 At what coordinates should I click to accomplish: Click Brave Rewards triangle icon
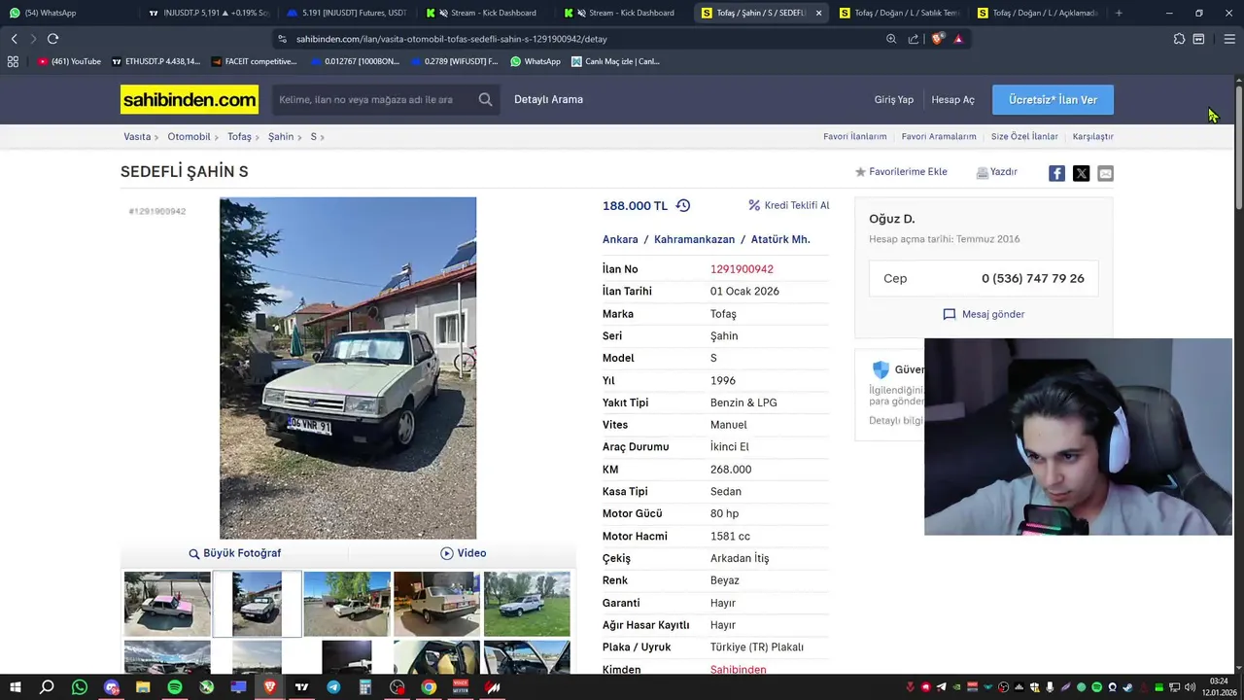[x=958, y=39]
